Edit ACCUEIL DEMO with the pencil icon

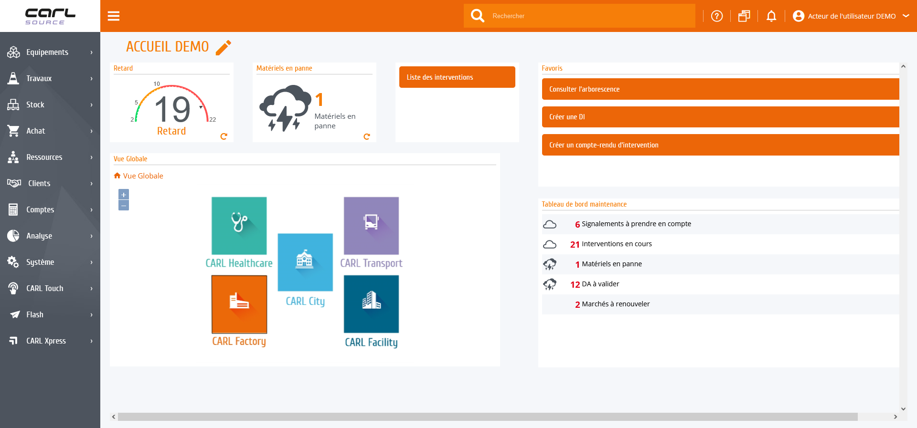coord(224,47)
